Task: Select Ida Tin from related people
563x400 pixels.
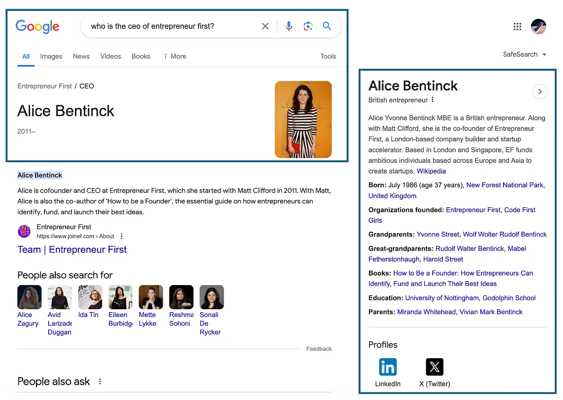Action: [x=90, y=302]
